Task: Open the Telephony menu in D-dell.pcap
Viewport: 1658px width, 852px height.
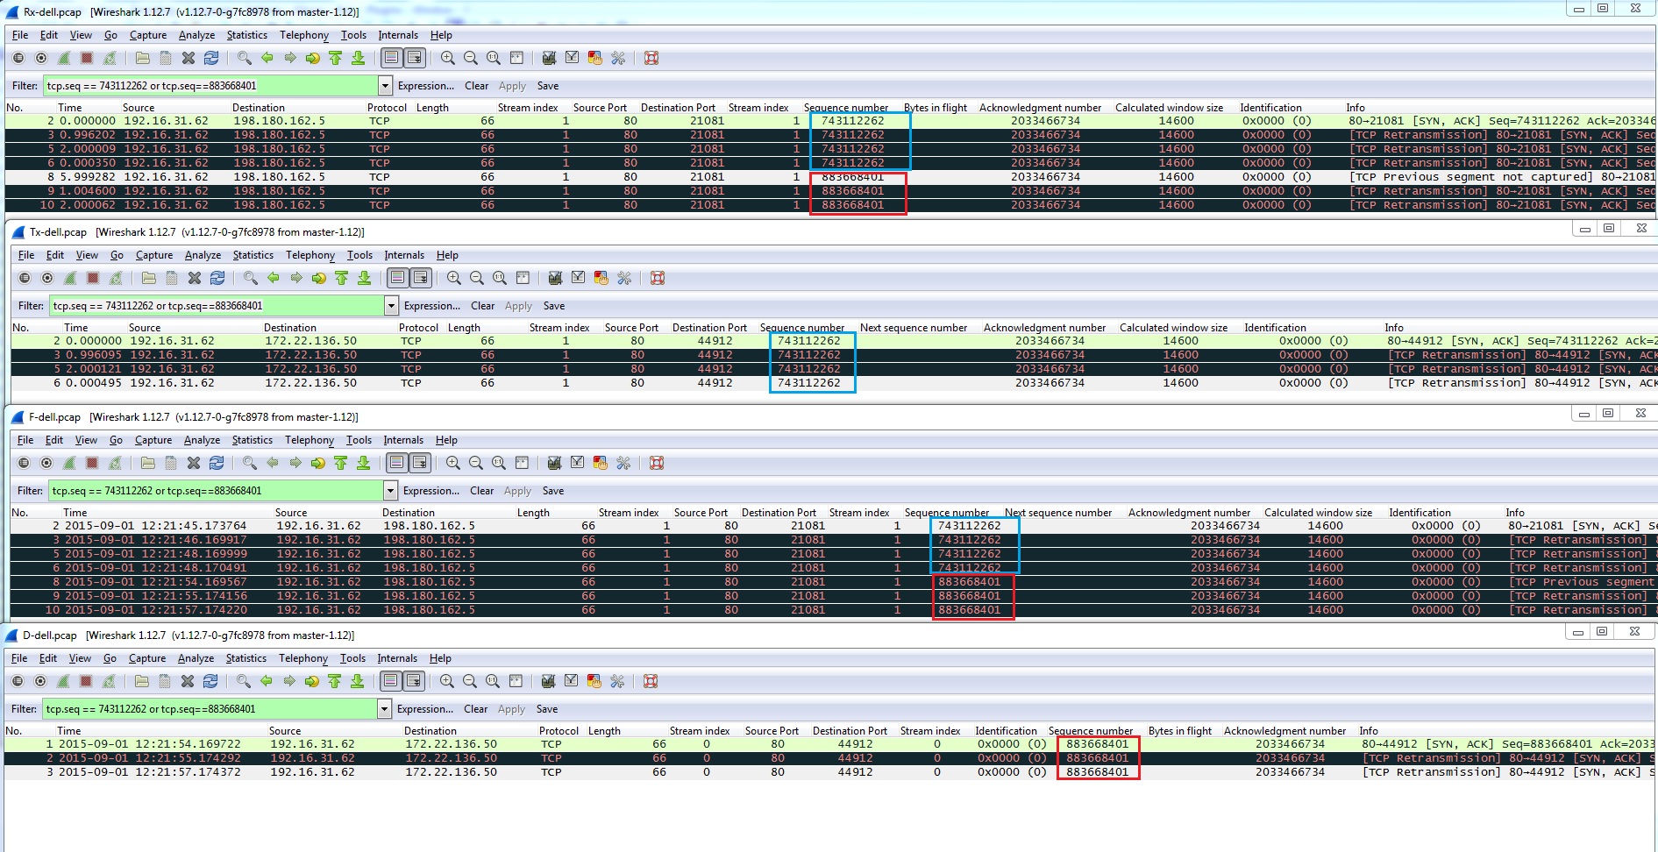Action: click(x=303, y=658)
